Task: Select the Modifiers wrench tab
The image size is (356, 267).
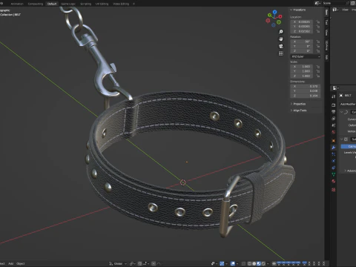Action: (334, 148)
